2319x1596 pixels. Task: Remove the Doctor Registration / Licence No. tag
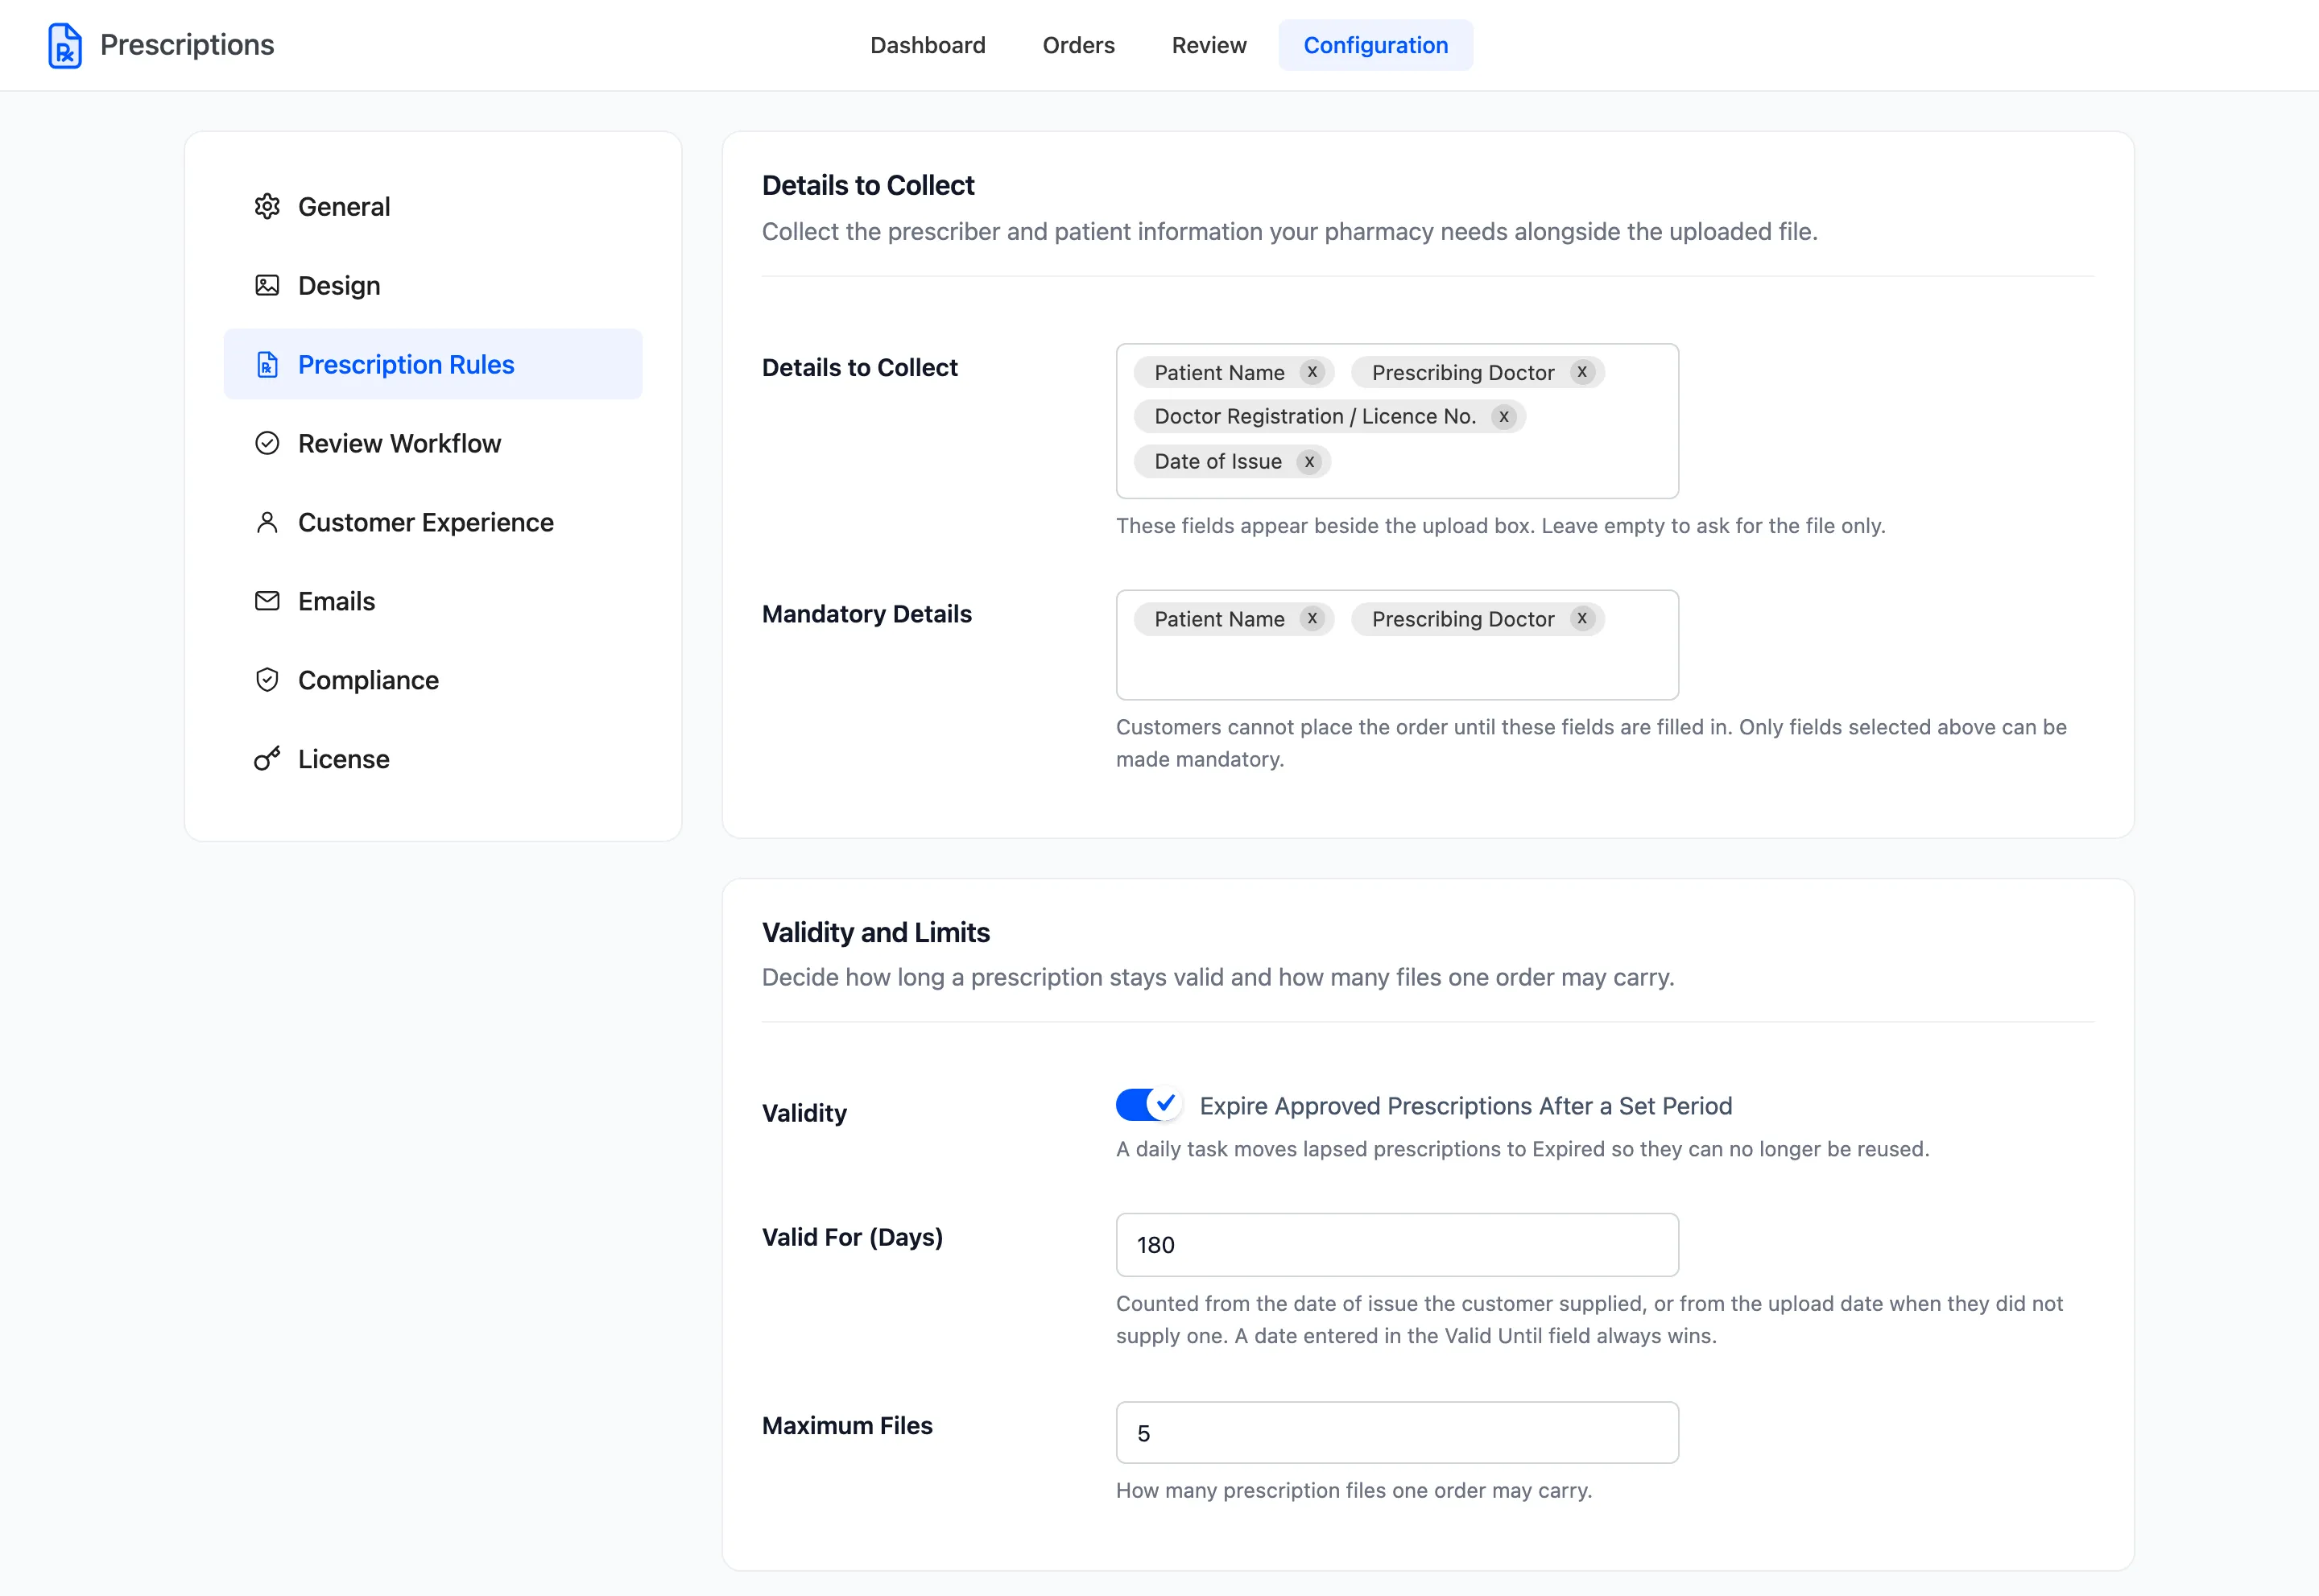(1504, 417)
